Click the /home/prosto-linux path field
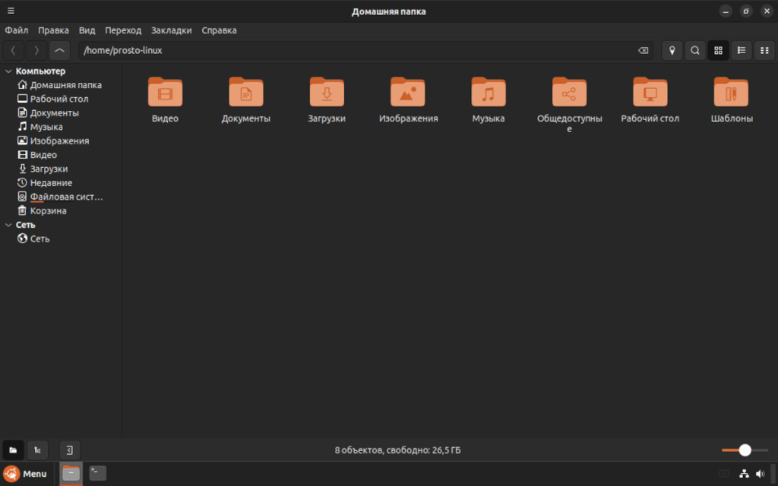This screenshot has height=486, width=778. pos(365,50)
